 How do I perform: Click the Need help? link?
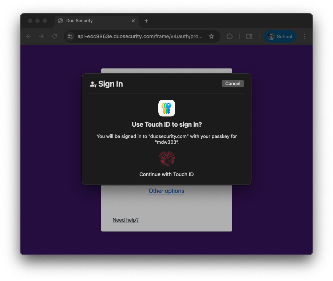coord(126,220)
